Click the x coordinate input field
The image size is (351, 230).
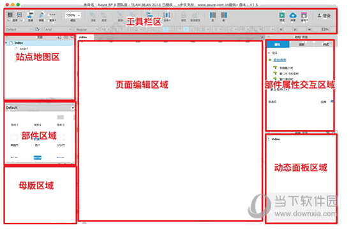pyautogui.click(x=287, y=29)
